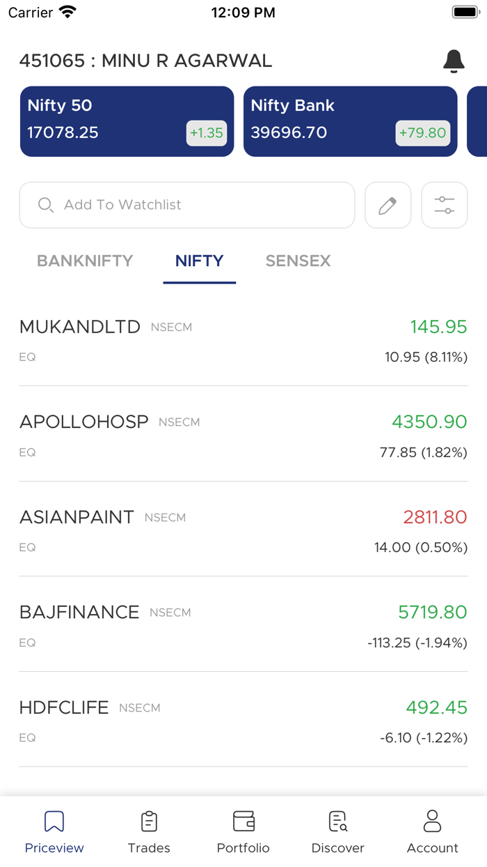
Task: View the HDFCLIFE stock entry
Action: pyautogui.click(x=243, y=721)
